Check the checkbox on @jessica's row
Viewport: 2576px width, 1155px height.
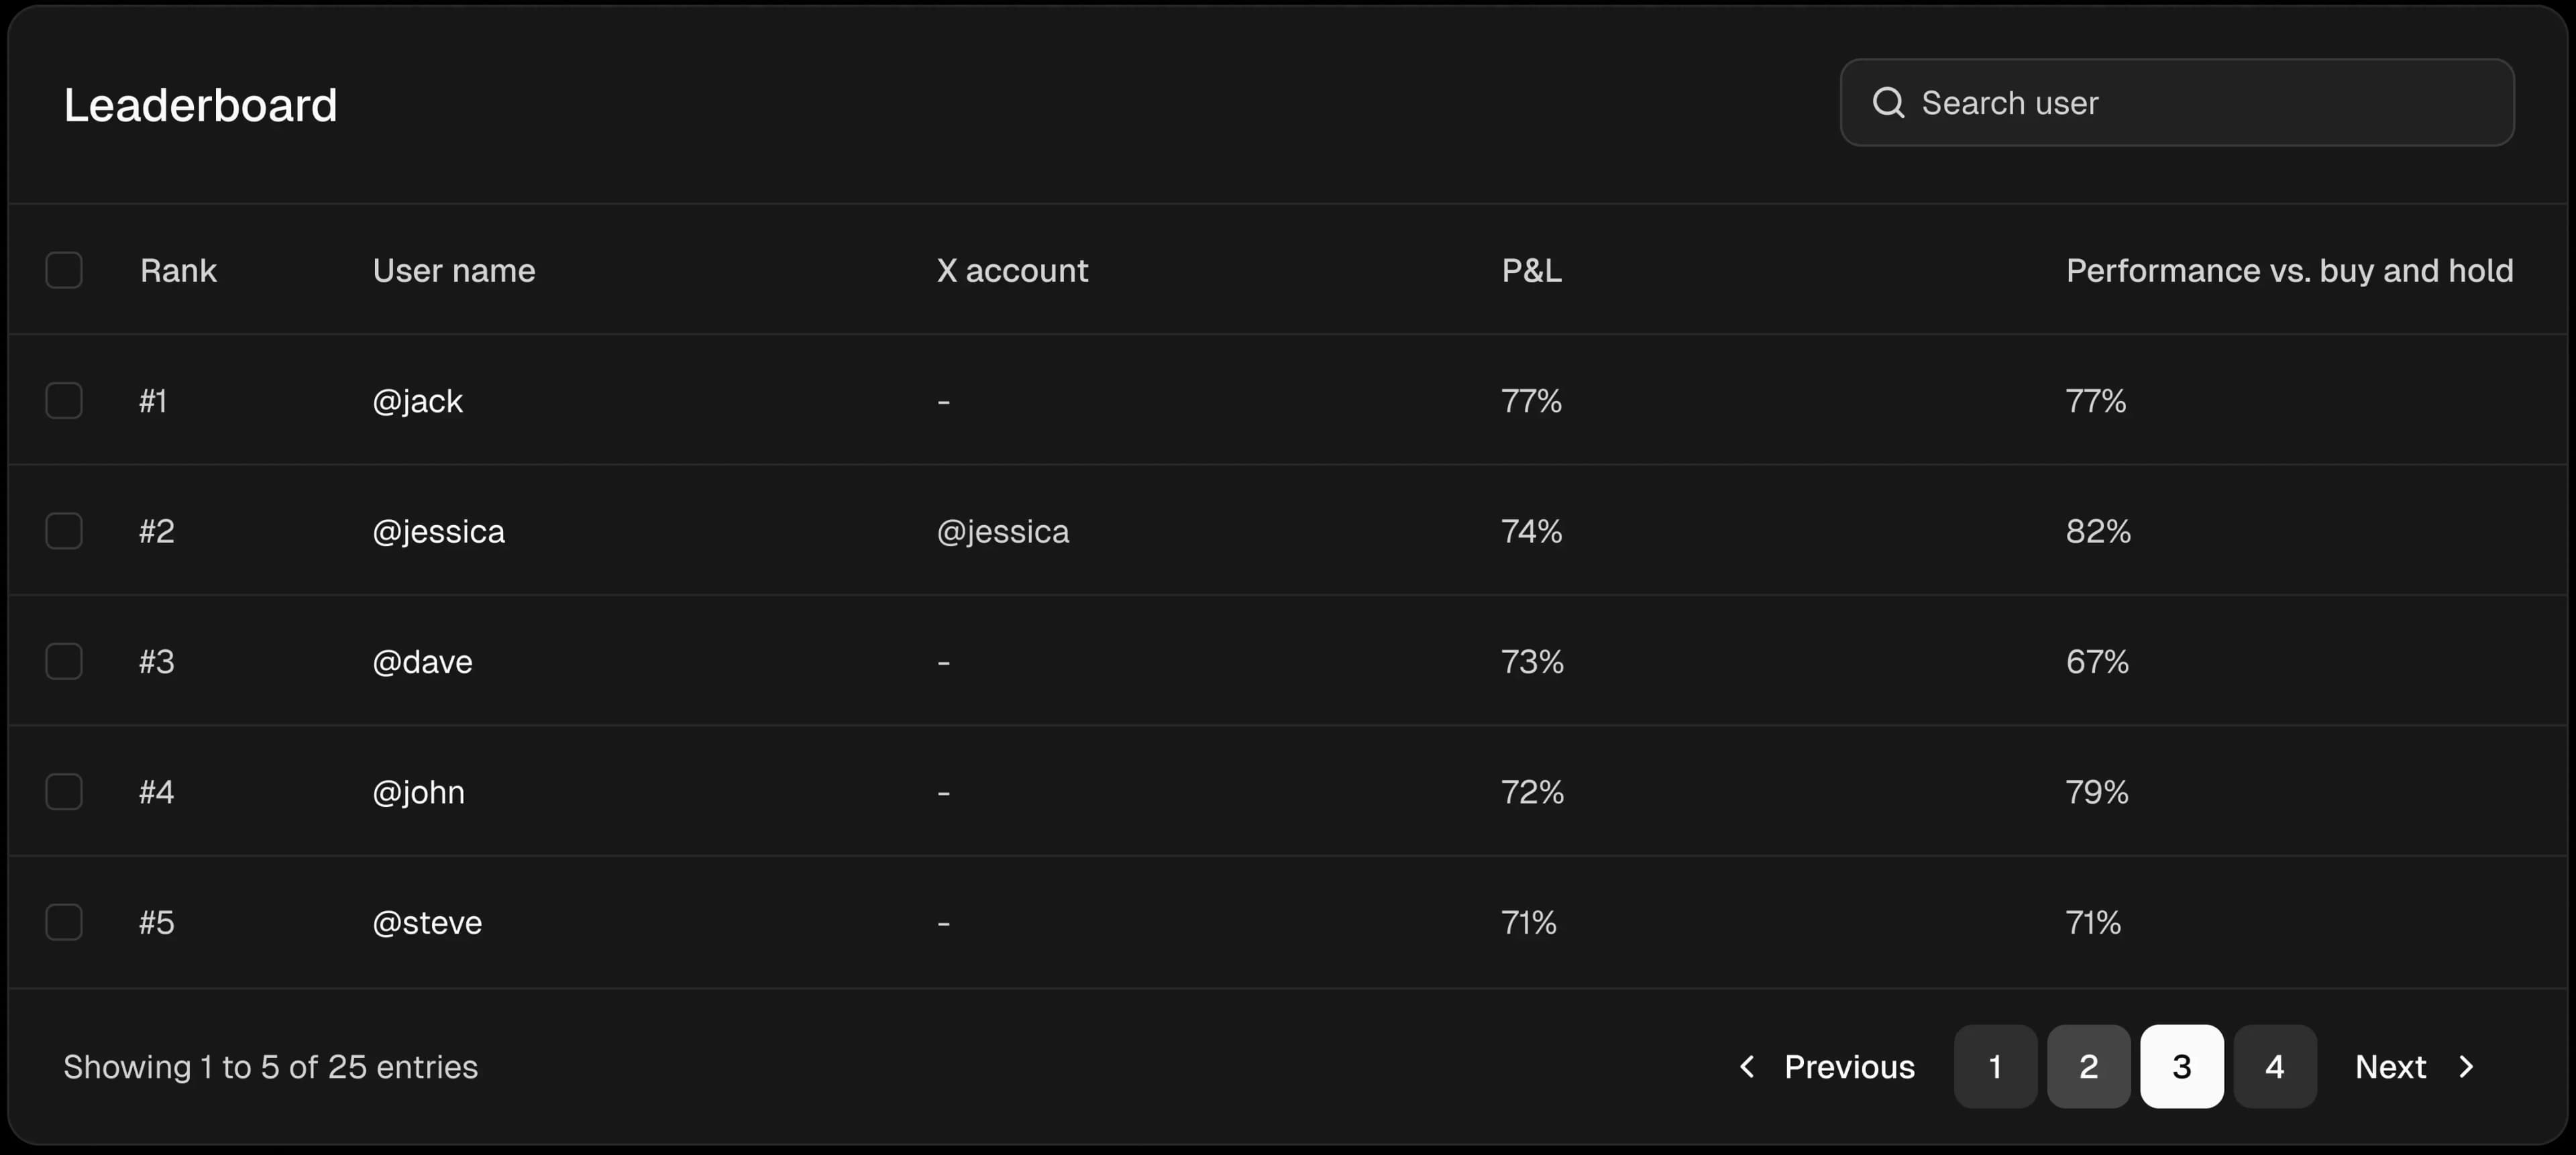click(64, 531)
